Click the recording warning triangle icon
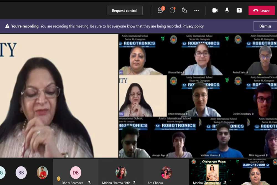 (7, 26)
